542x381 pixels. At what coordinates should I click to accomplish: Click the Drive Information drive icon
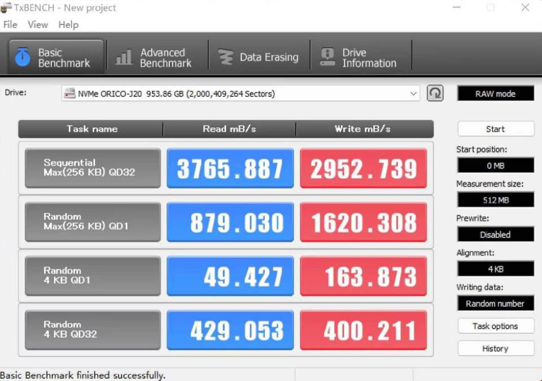(x=327, y=57)
